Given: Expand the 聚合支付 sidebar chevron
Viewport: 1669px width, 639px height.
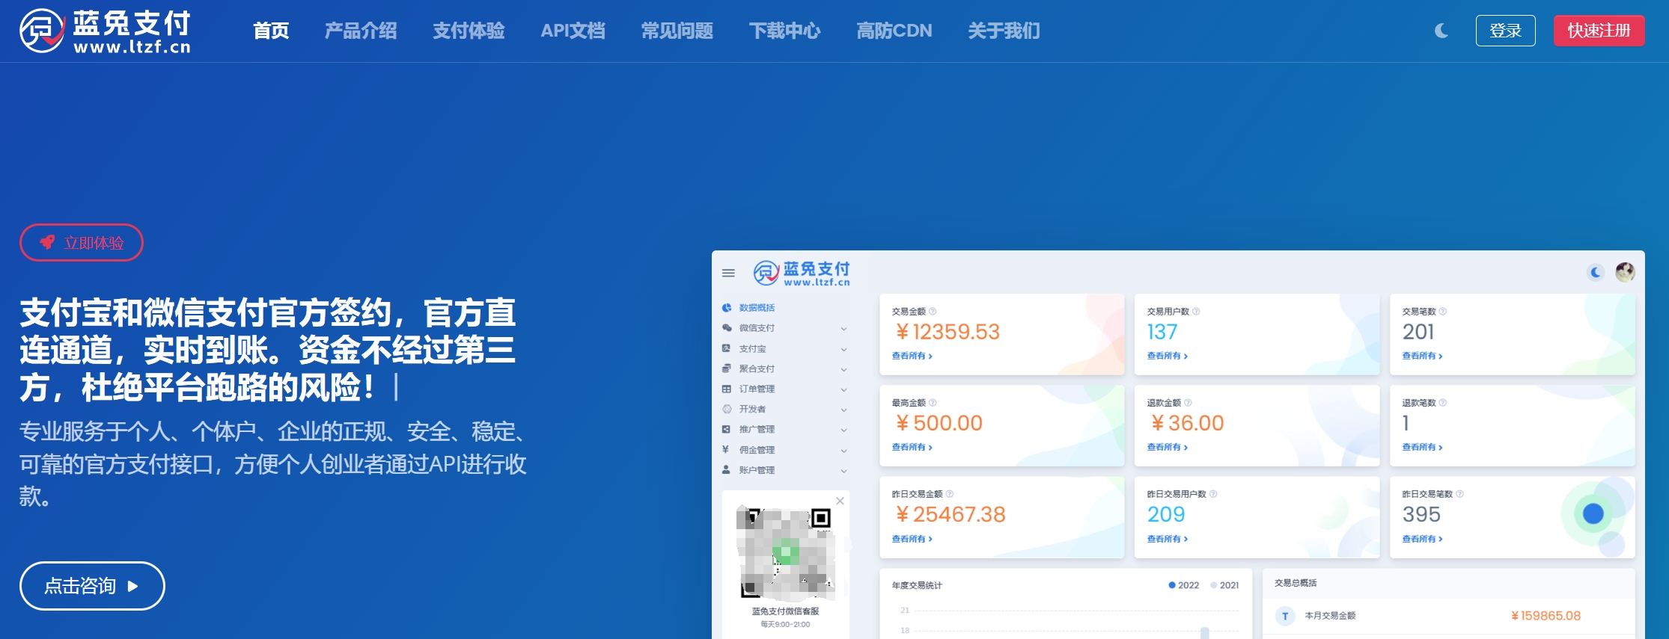Looking at the screenshot, I should 843,369.
